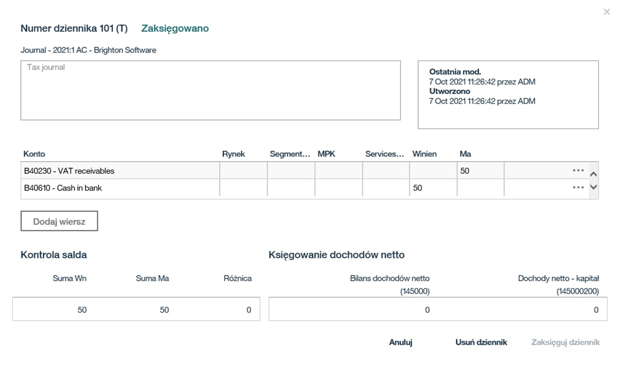Image resolution: width=620 pixels, height=372 pixels.
Task: Select the B40610 - Cash in bank account cell
Action: (x=120, y=188)
